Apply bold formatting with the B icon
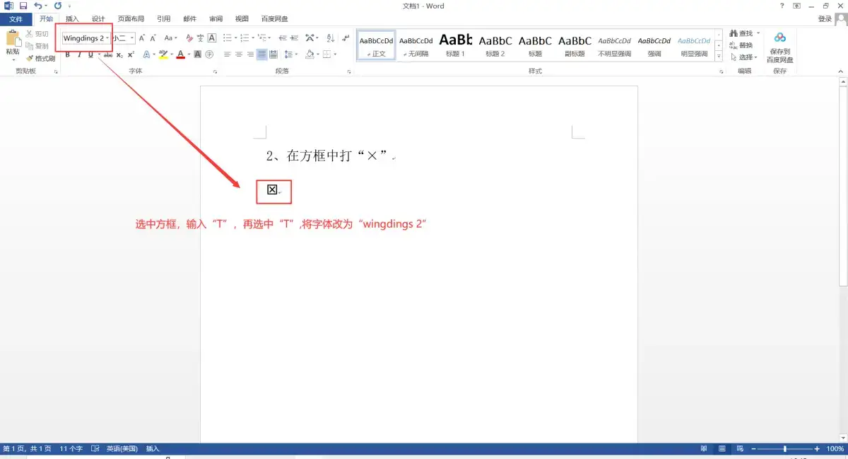The height and width of the screenshot is (459, 848). click(67, 54)
